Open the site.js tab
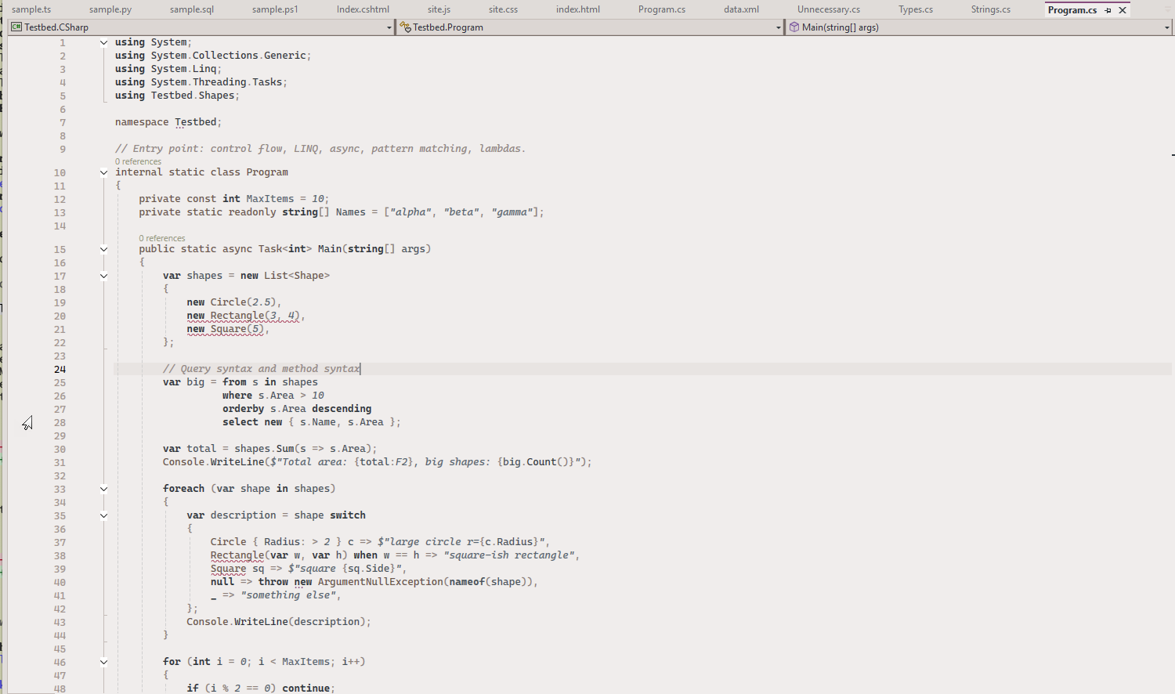The height and width of the screenshot is (694, 1175). click(439, 9)
